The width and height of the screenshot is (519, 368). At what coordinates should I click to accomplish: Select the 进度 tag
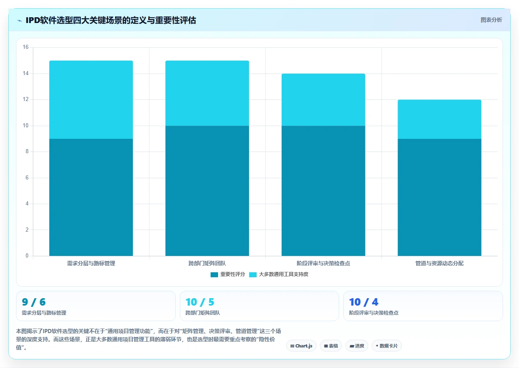click(357, 346)
